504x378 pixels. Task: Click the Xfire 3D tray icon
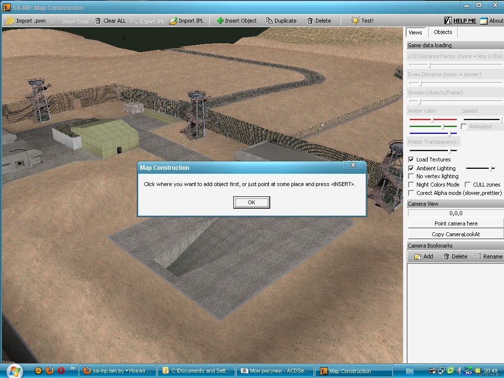[x=468, y=371]
